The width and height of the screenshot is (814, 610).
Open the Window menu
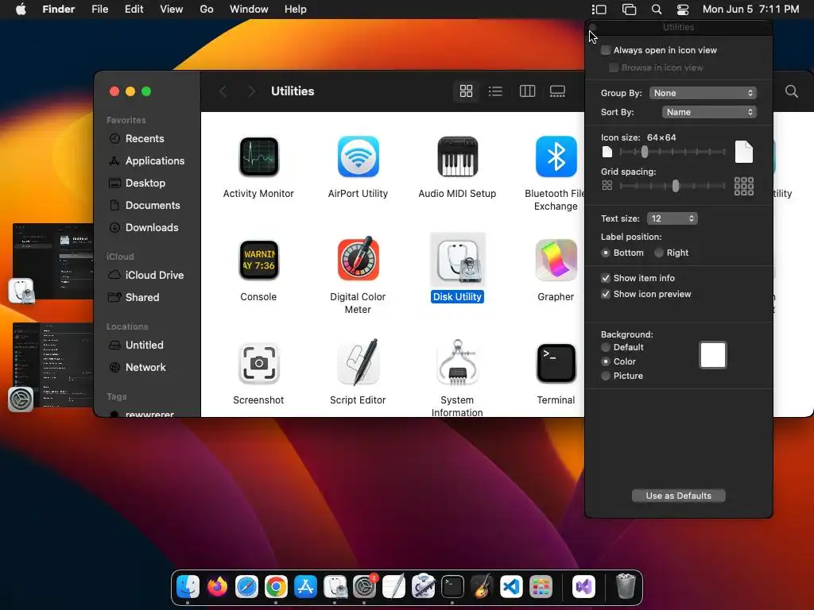(x=249, y=10)
